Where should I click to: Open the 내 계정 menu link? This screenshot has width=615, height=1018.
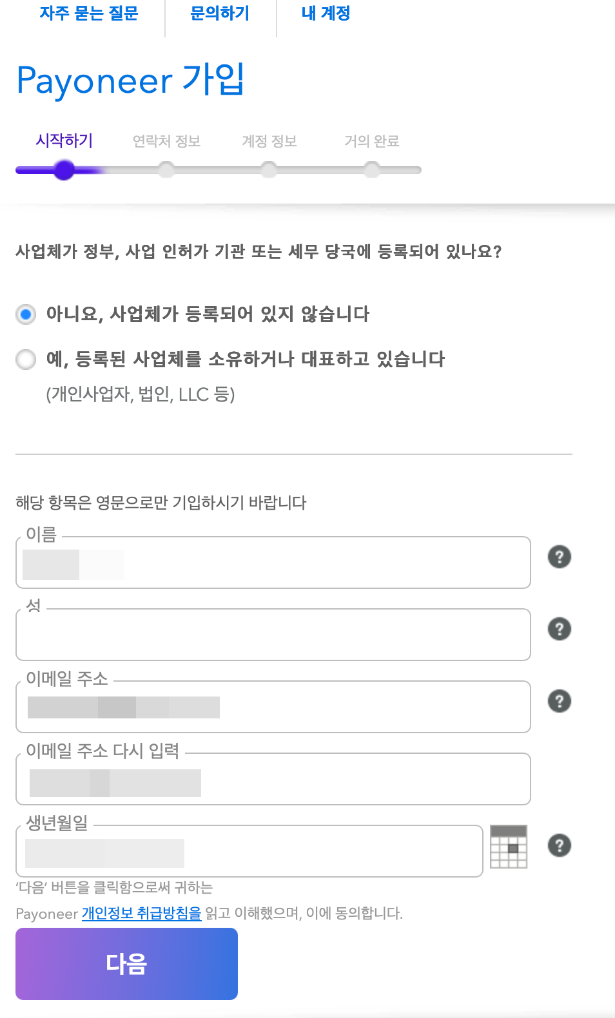(x=326, y=13)
